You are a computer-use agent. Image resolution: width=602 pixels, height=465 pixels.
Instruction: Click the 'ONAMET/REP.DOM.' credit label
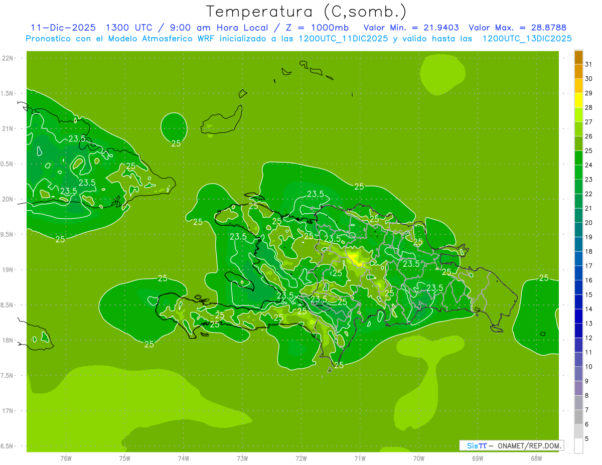pos(529,445)
